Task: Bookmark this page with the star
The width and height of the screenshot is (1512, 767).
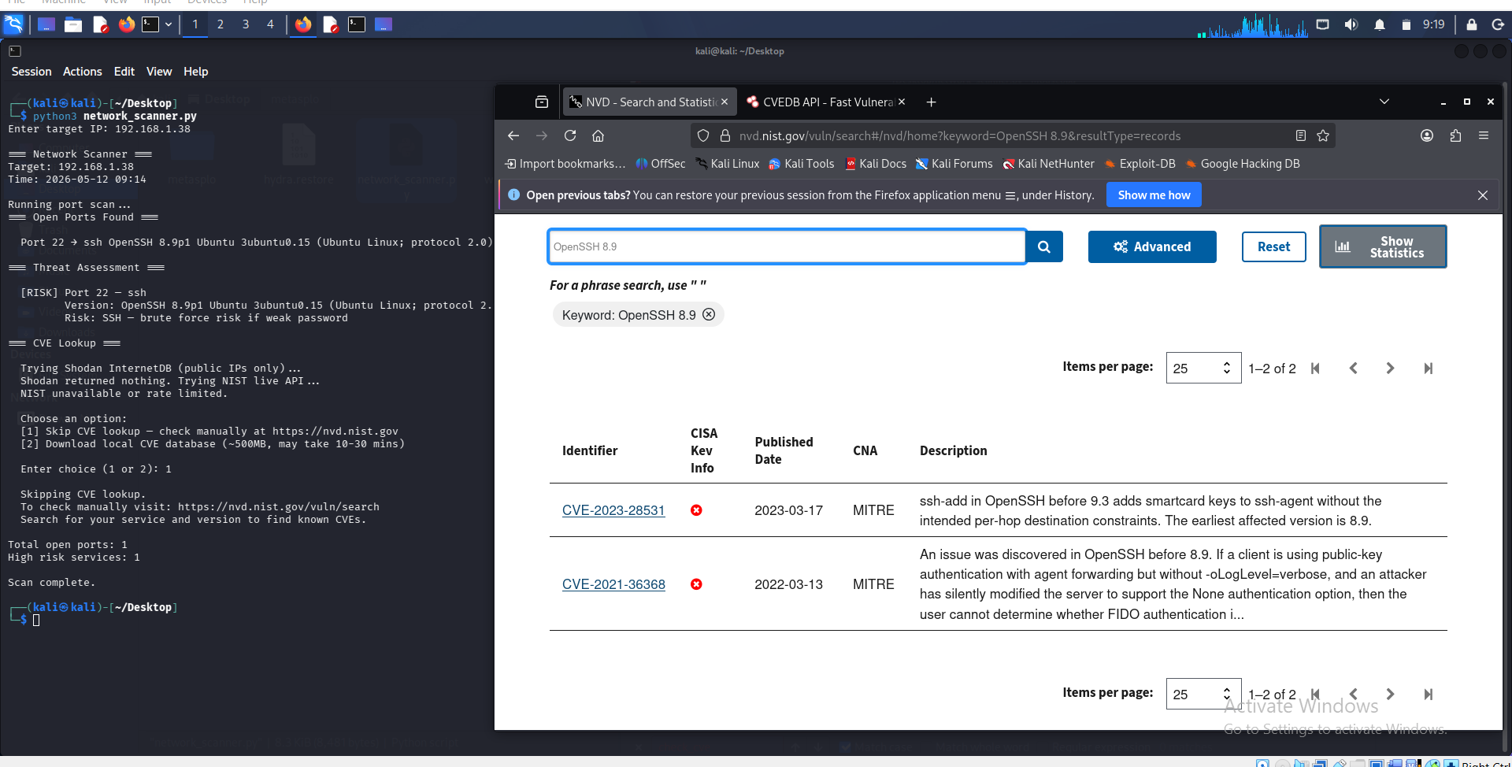Action: pyautogui.click(x=1323, y=135)
